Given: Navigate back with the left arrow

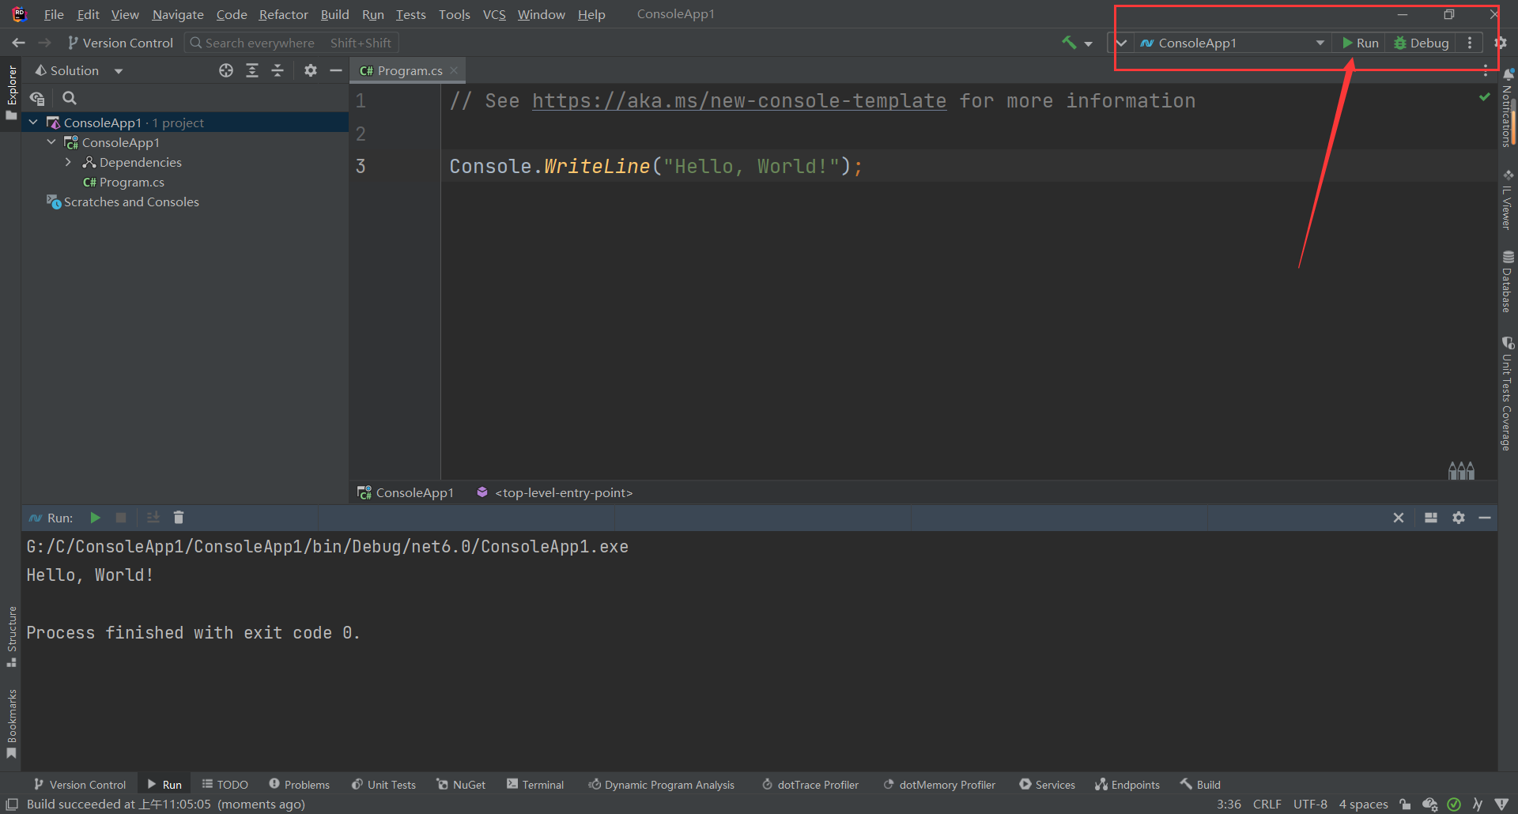Looking at the screenshot, I should pos(19,43).
